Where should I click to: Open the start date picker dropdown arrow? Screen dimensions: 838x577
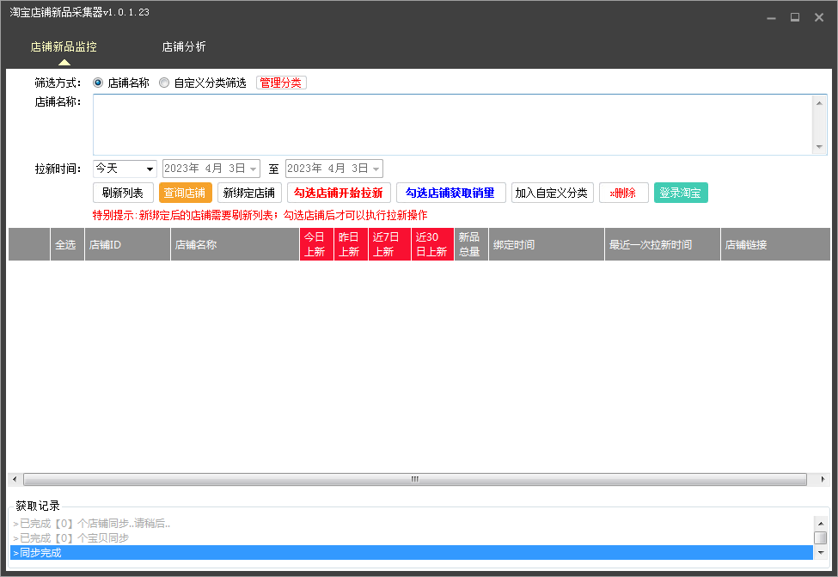point(254,169)
